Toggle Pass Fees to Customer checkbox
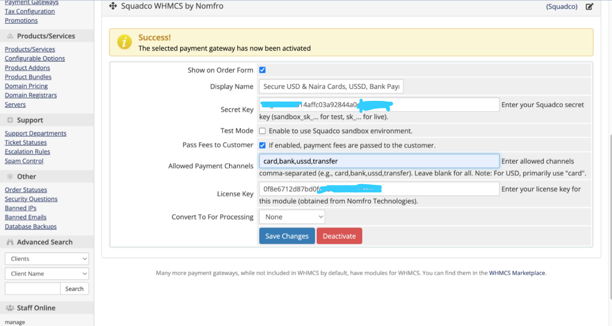This screenshot has width=612, height=326. (262, 145)
